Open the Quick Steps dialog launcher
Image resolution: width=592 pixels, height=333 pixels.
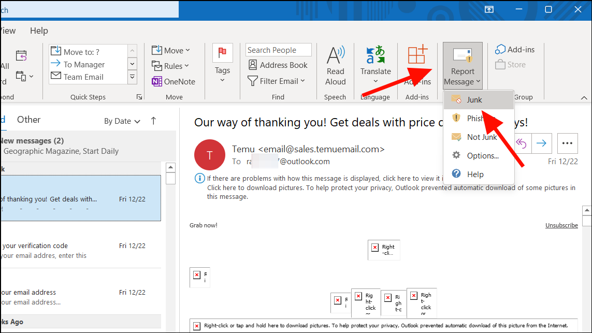tap(139, 97)
